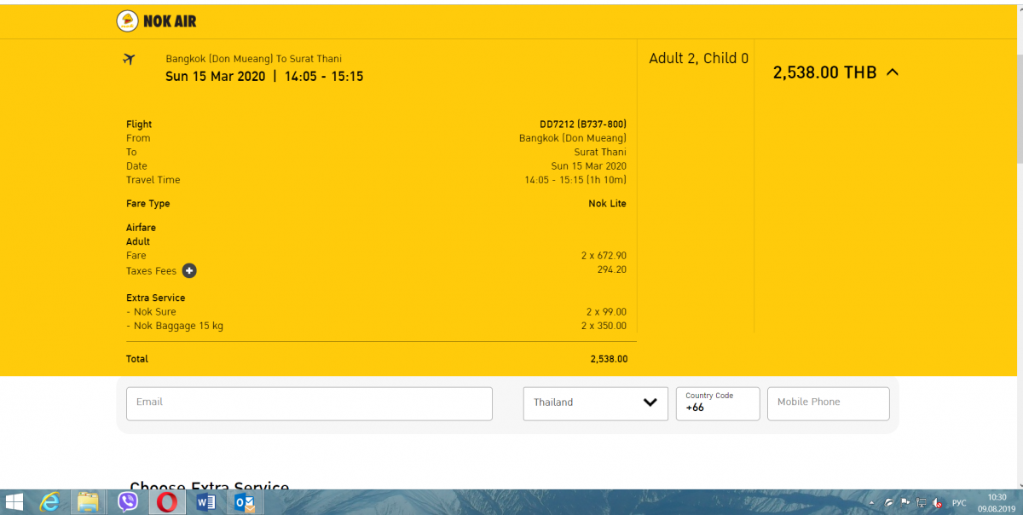
Task: Click the '2 x 350.00' baggage price
Action: click(604, 326)
